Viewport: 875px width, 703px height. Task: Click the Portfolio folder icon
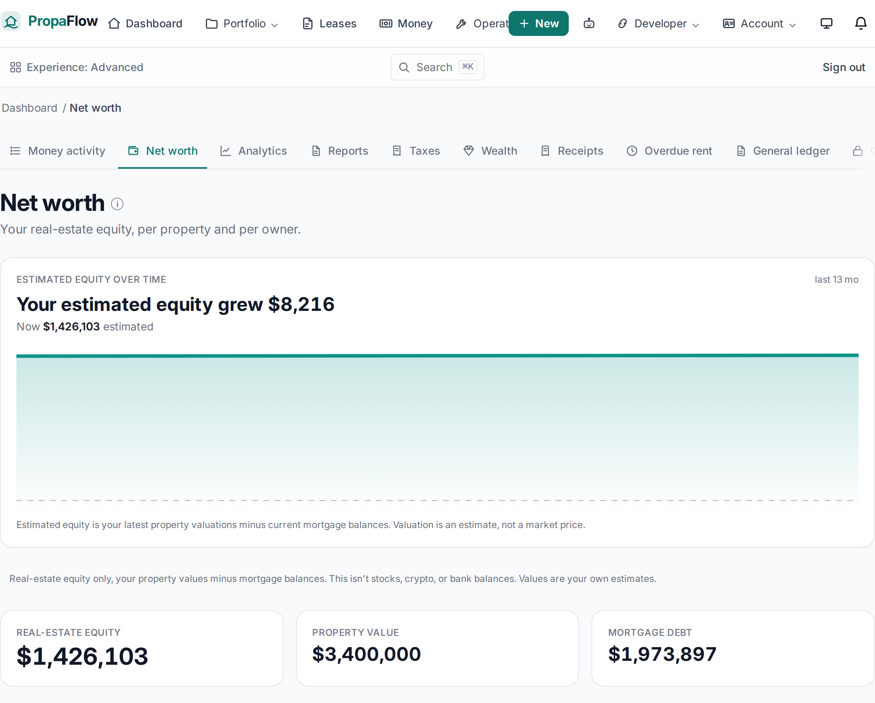[x=211, y=23]
